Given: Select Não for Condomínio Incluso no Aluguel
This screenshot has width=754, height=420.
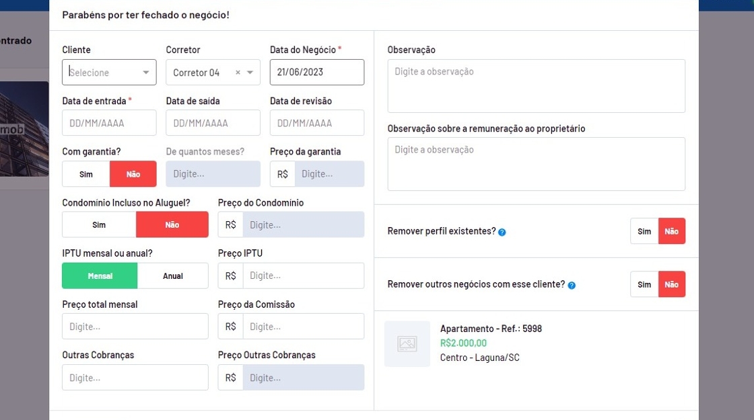Looking at the screenshot, I should (172, 225).
